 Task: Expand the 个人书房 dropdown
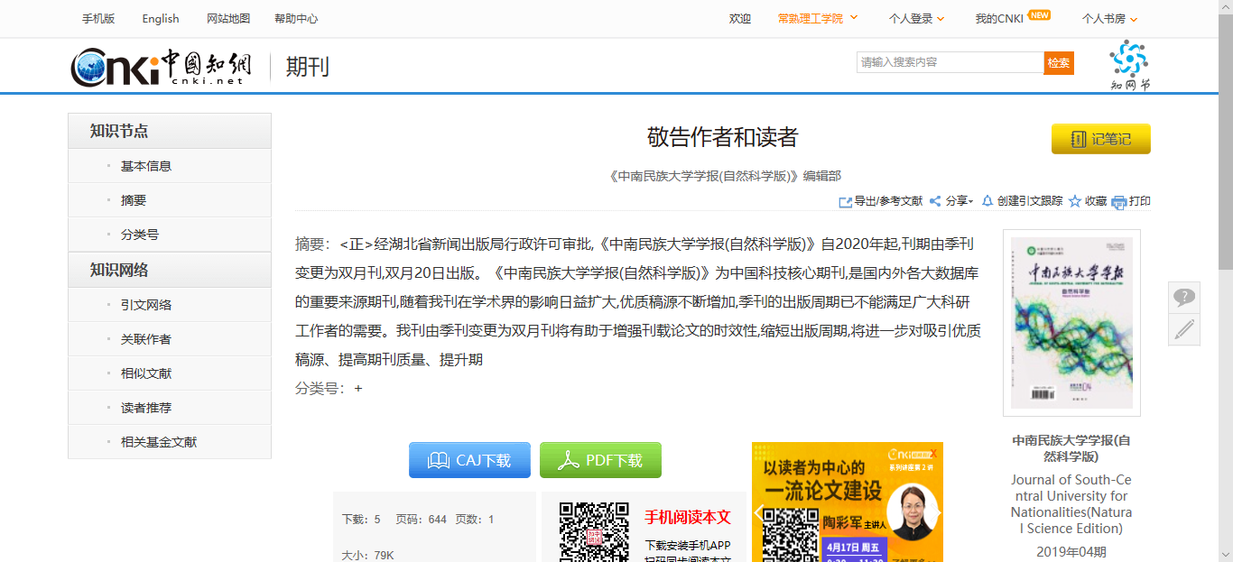1109,19
